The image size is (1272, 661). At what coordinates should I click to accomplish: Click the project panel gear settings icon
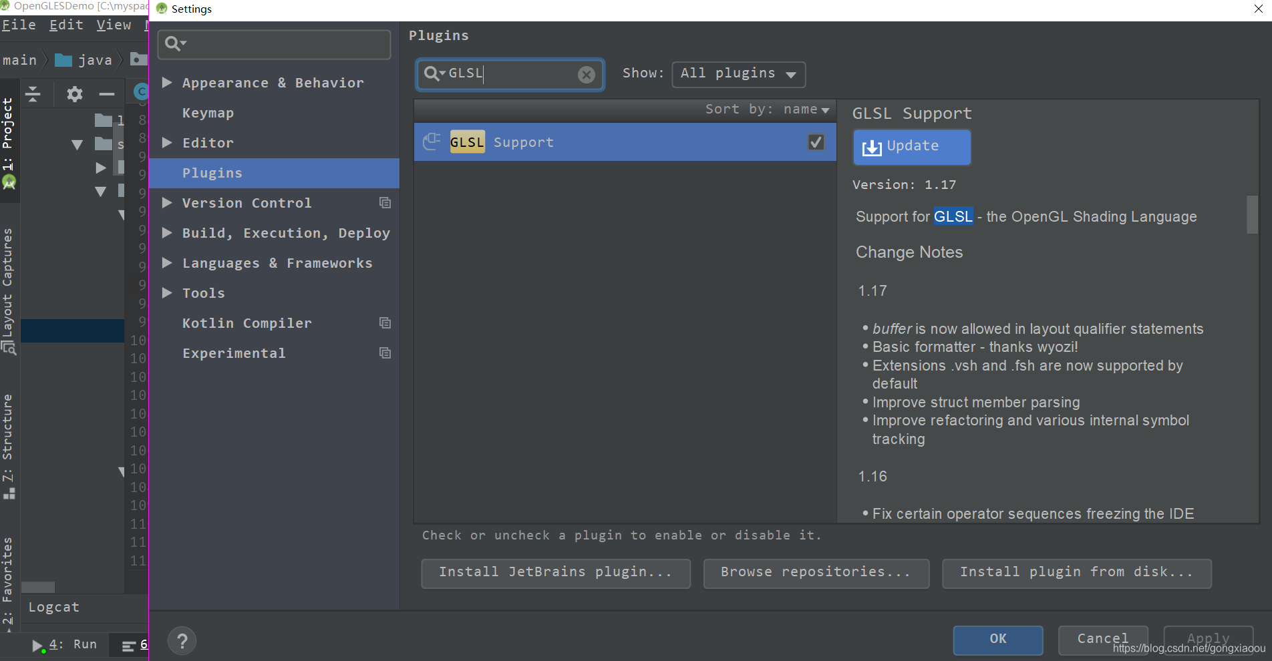tap(74, 94)
